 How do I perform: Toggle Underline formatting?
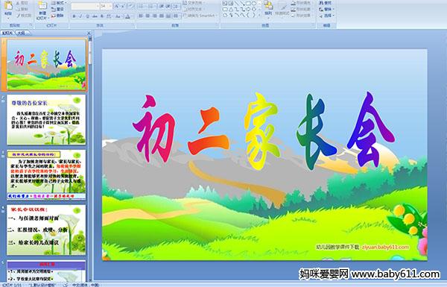(87, 16)
